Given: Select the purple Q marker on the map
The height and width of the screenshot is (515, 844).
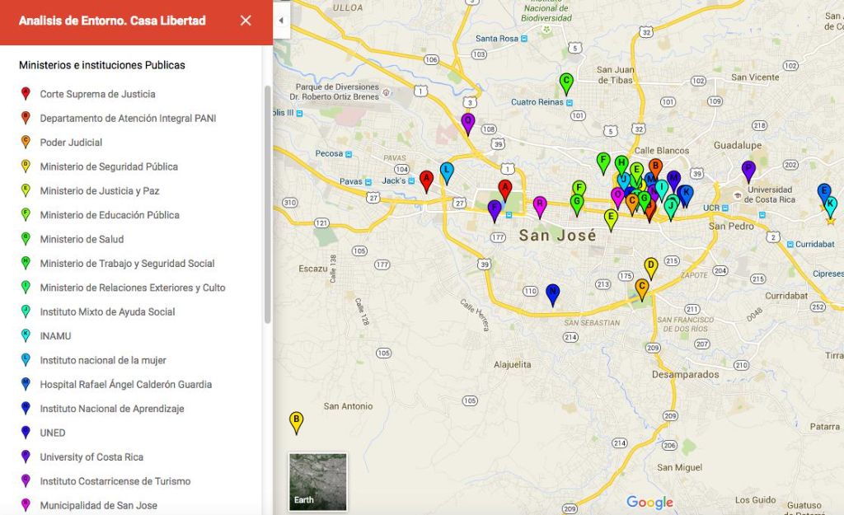Looking at the screenshot, I should click(x=468, y=123).
